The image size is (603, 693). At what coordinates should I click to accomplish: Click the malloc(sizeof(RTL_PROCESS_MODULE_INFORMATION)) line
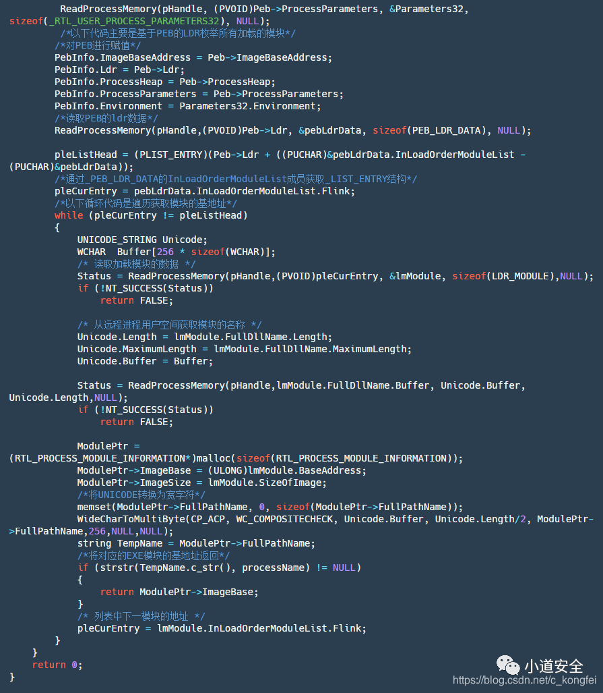coord(236,459)
